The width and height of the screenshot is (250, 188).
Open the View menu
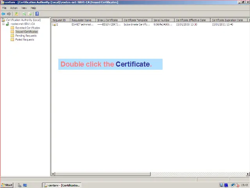(x=24, y=8)
